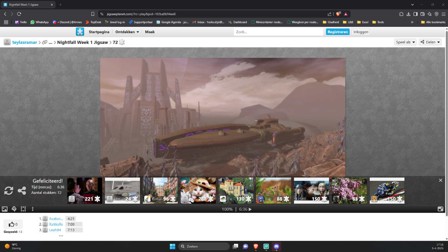Open the WhatsApp bookmark
Screen dimensions: 448x252
pos(39,22)
